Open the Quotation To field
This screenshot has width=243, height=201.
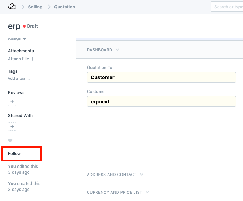pyautogui.click(x=161, y=77)
